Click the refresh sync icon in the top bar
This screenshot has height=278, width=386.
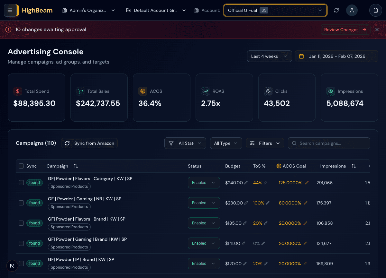(x=336, y=10)
